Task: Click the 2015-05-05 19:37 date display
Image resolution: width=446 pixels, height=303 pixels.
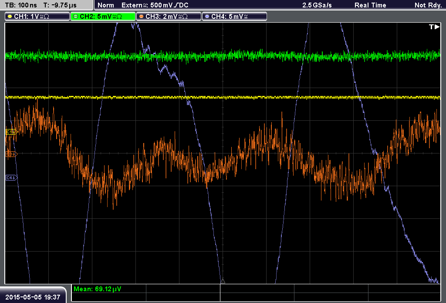Action: click(33, 297)
